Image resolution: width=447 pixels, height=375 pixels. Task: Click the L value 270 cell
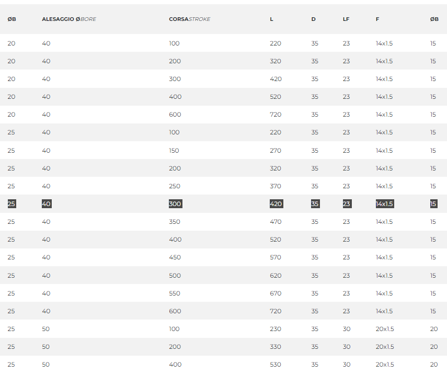tap(276, 151)
